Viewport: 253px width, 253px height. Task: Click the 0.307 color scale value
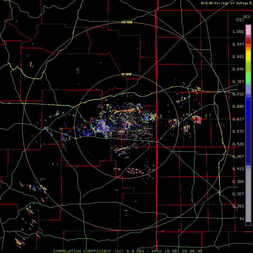coord(238,194)
